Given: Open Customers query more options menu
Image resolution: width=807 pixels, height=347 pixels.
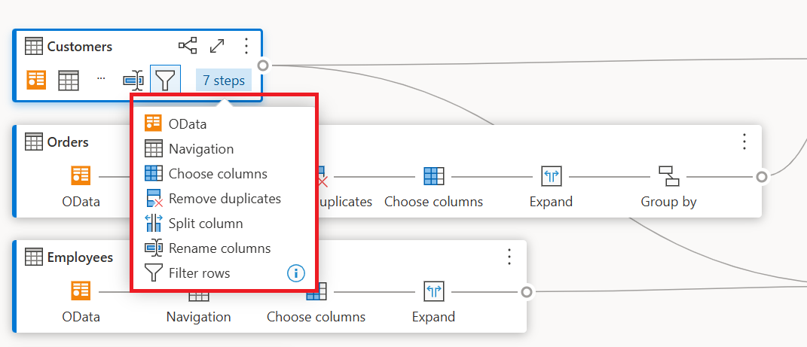Looking at the screenshot, I should 246,46.
